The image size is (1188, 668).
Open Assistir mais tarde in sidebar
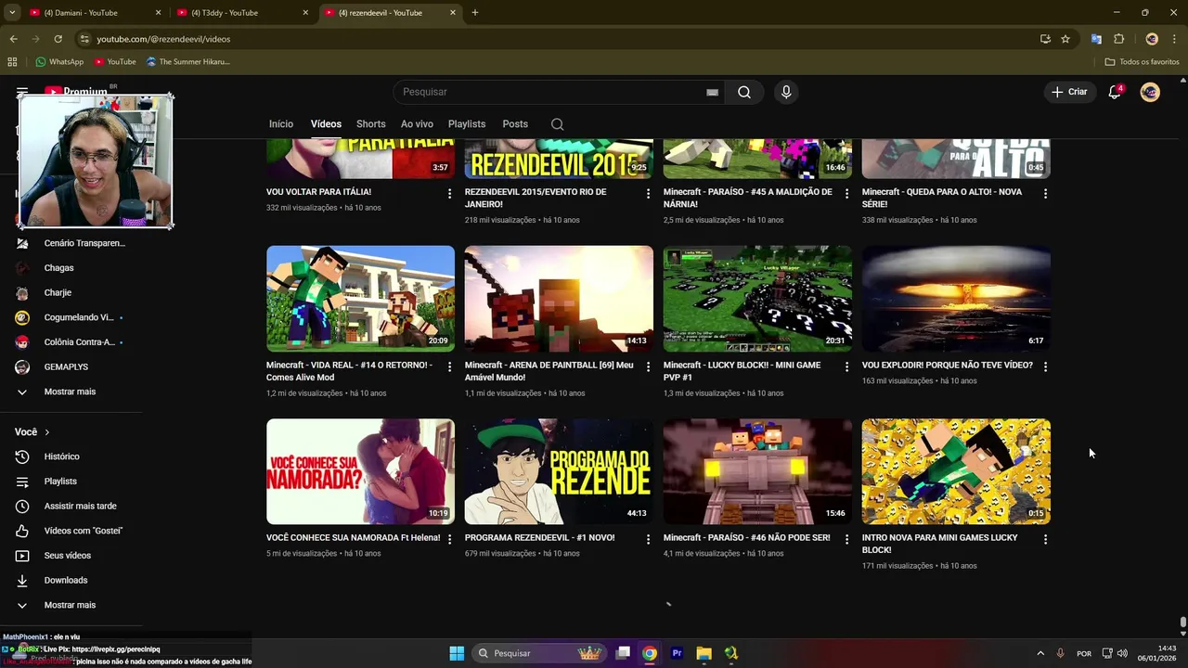tap(81, 507)
